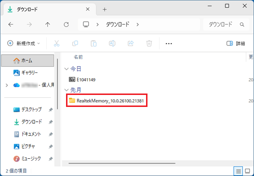
Task: Add a new tab with plus button
Action: pos(105,10)
